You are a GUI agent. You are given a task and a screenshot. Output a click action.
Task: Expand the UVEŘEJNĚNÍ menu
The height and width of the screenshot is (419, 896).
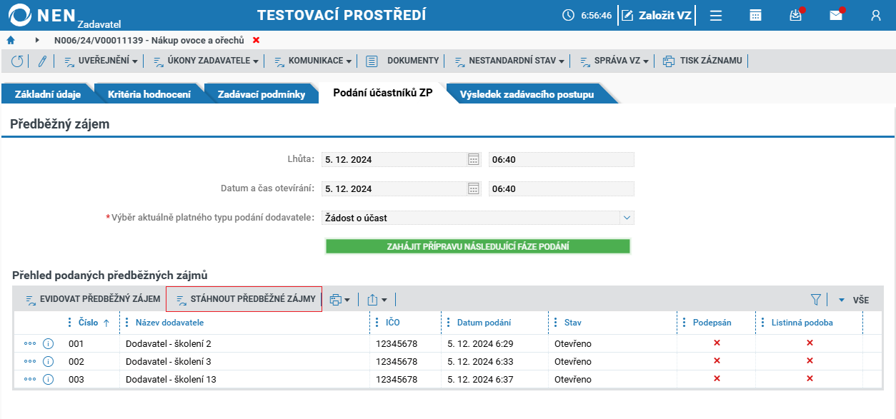click(x=101, y=61)
